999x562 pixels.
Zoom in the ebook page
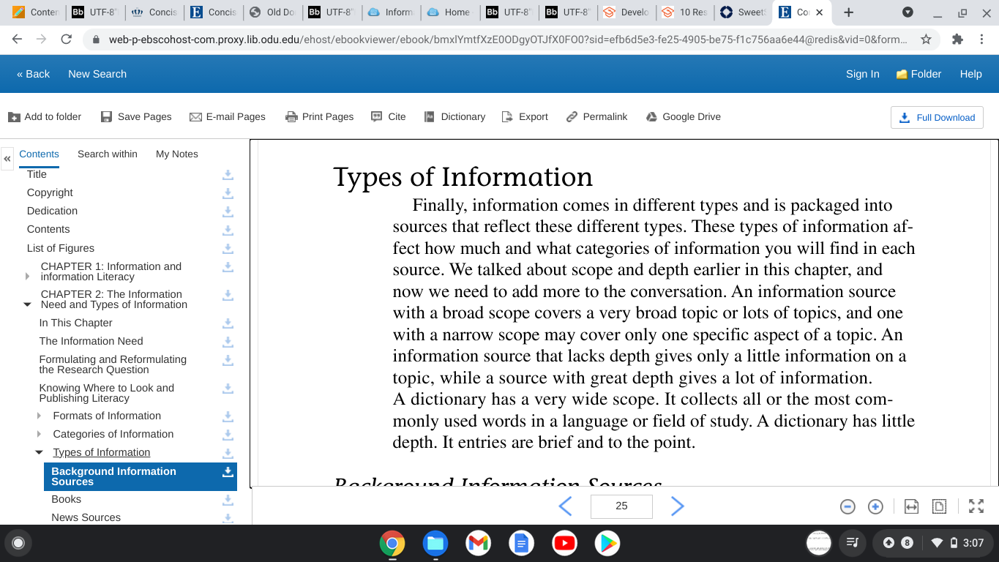click(x=875, y=506)
